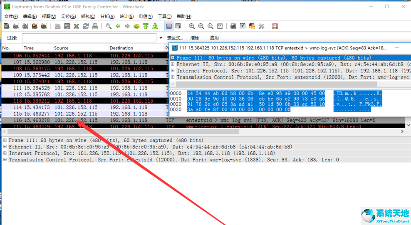The height and width of the screenshot is (225, 411).
Task: Save capture file icon
Action: click(67, 26)
